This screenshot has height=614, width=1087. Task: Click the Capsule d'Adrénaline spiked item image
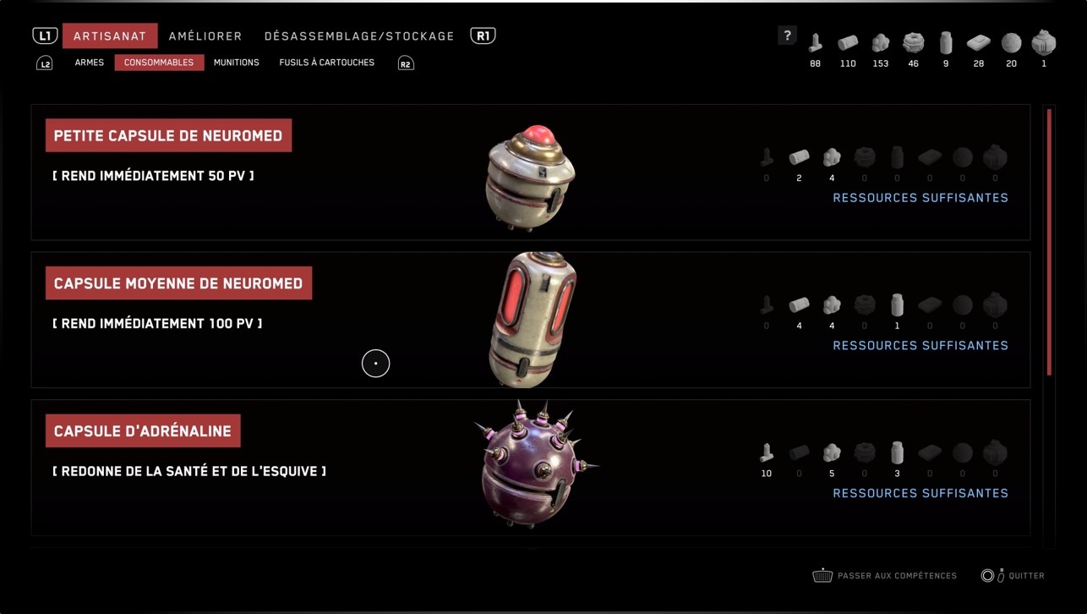point(535,463)
